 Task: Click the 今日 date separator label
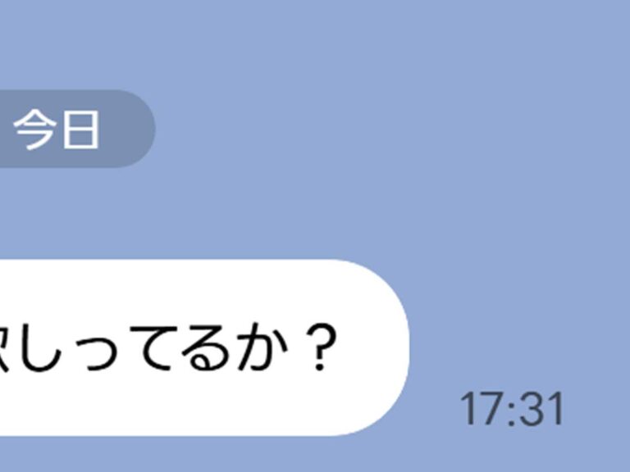[x=57, y=129]
